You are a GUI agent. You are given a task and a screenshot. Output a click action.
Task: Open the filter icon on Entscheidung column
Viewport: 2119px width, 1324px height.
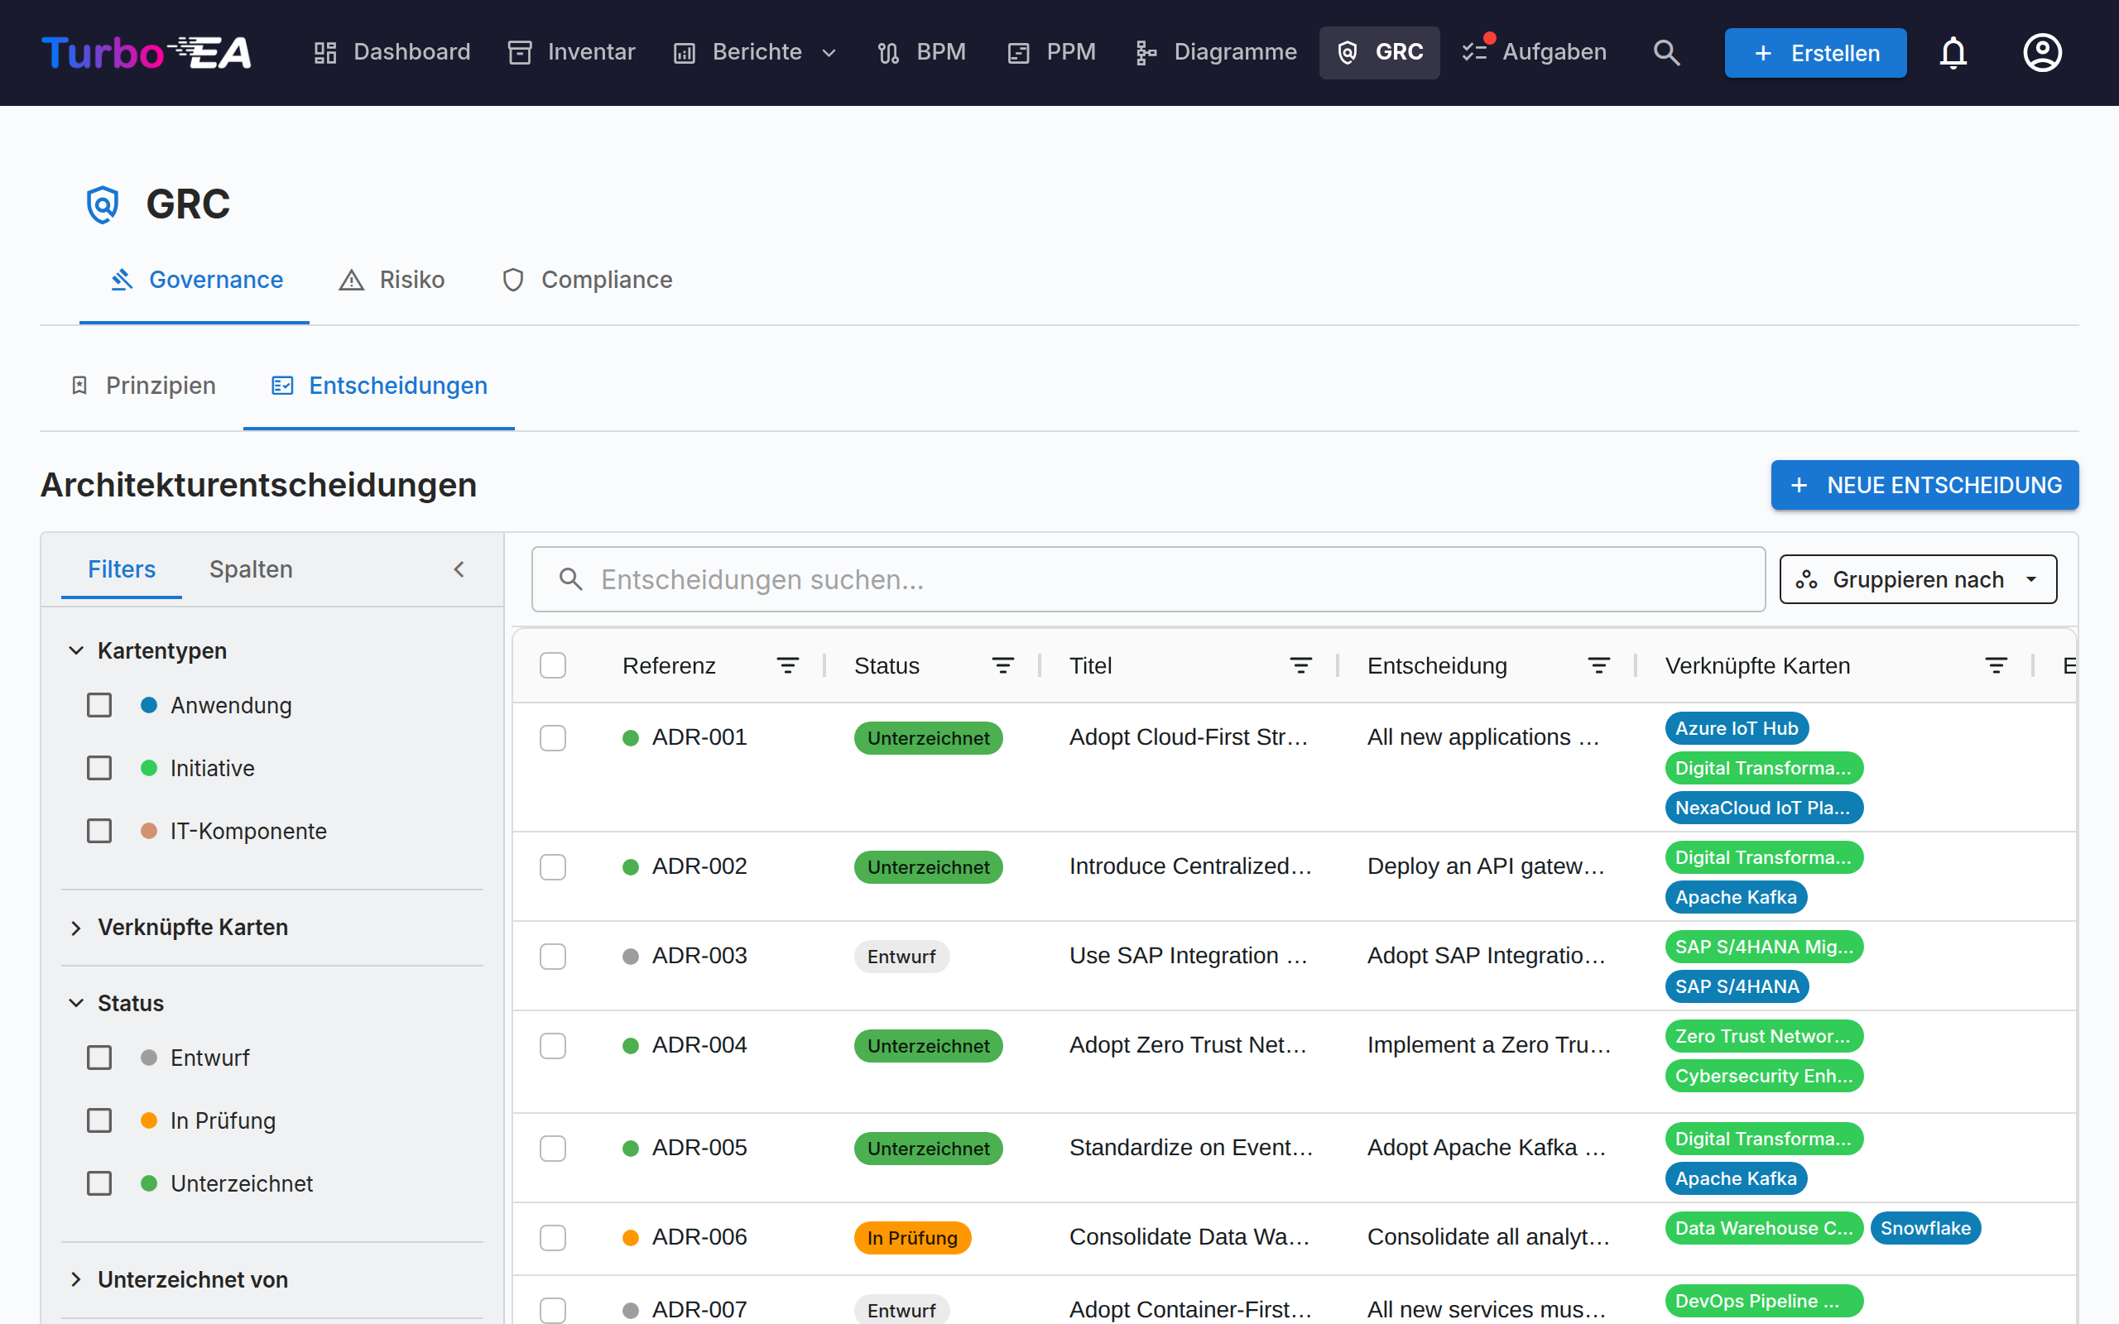(1599, 665)
